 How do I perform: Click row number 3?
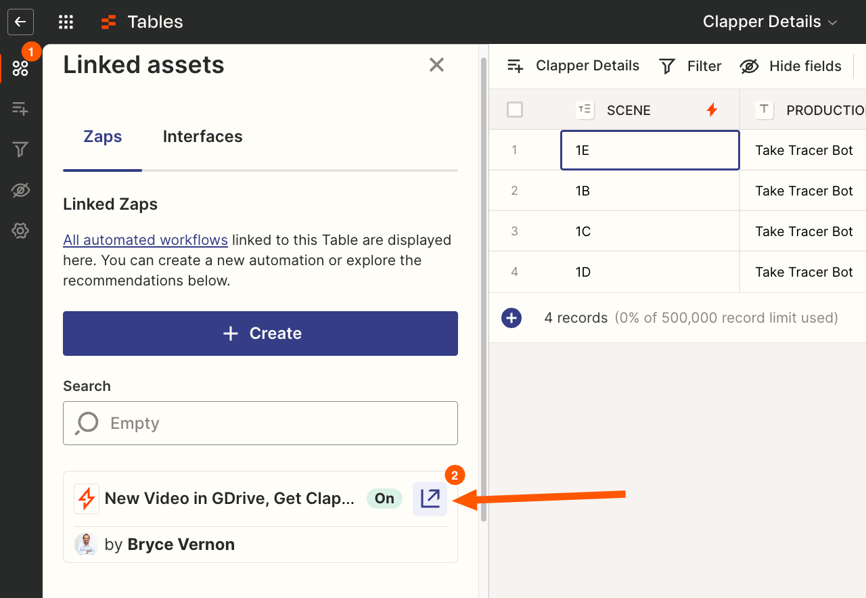(x=514, y=231)
